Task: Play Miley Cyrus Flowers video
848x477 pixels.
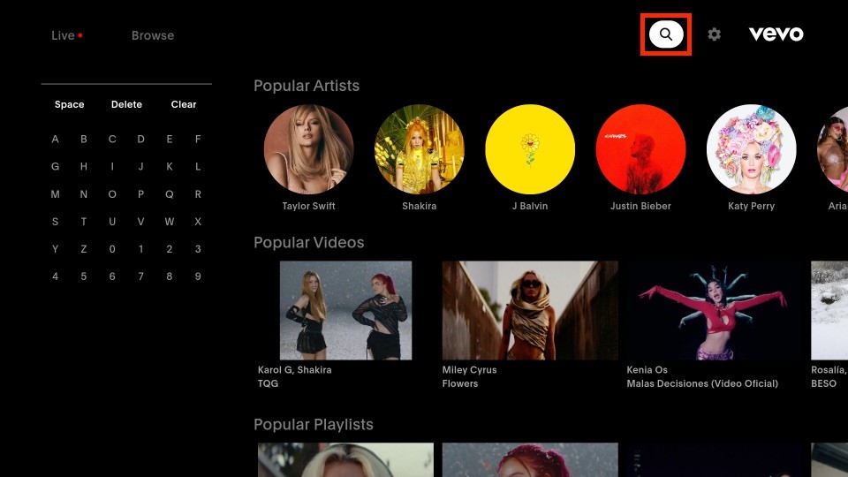Action: coord(530,310)
